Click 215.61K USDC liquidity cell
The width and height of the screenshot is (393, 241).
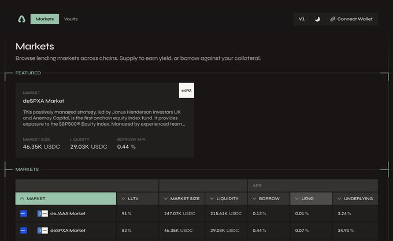(x=226, y=213)
